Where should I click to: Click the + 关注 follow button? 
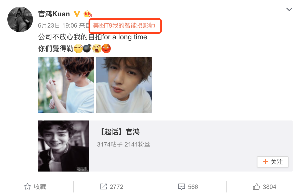tap(273, 162)
